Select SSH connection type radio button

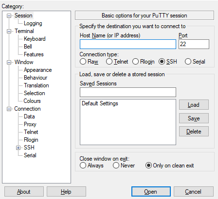point(162,62)
